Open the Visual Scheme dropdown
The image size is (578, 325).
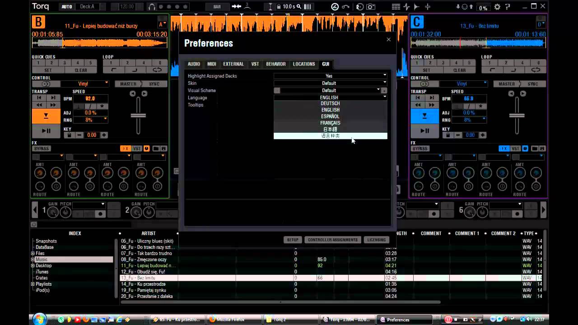click(331, 90)
